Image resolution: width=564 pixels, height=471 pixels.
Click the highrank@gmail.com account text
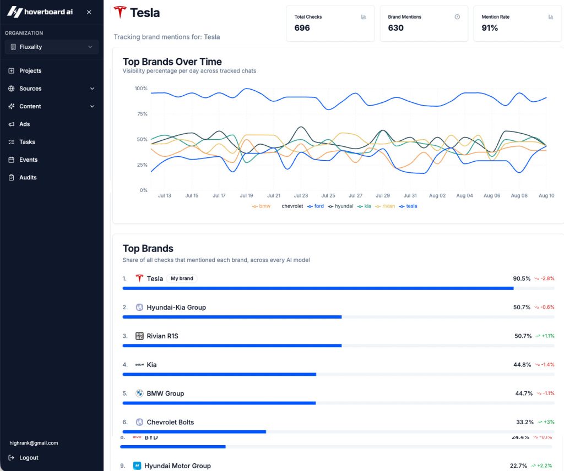point(34,443)
